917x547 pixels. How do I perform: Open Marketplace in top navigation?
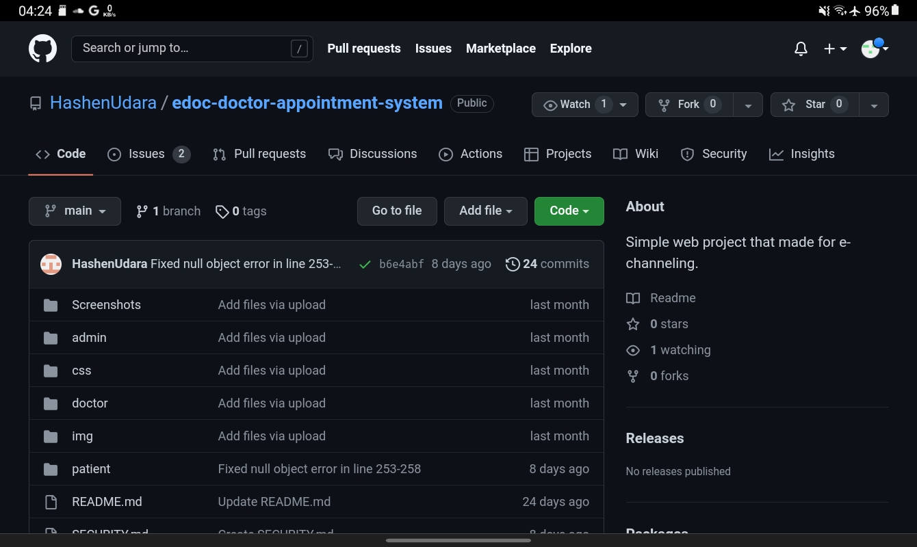click(501, 49)
